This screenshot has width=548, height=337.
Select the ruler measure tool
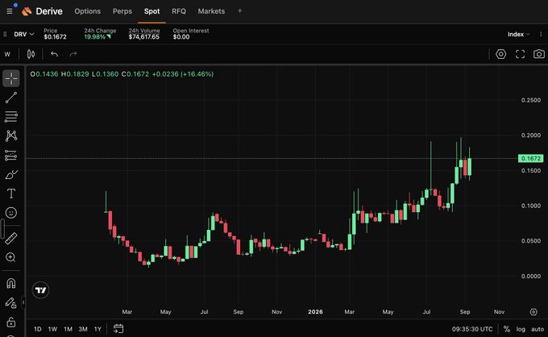coord(11,238)
